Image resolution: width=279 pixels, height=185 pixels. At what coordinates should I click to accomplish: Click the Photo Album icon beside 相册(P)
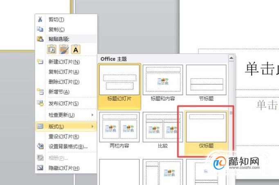(40, 158)
